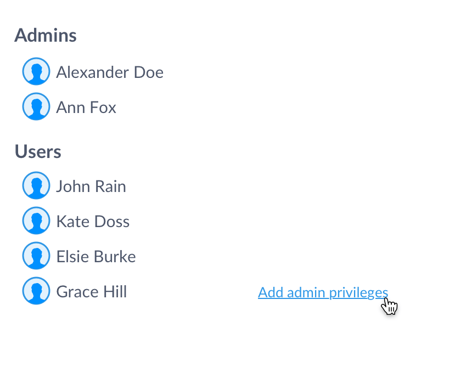Click the Users section heading
Image resolution: width=472 pixels, height=384 pixels.
[x=38, y=151]
